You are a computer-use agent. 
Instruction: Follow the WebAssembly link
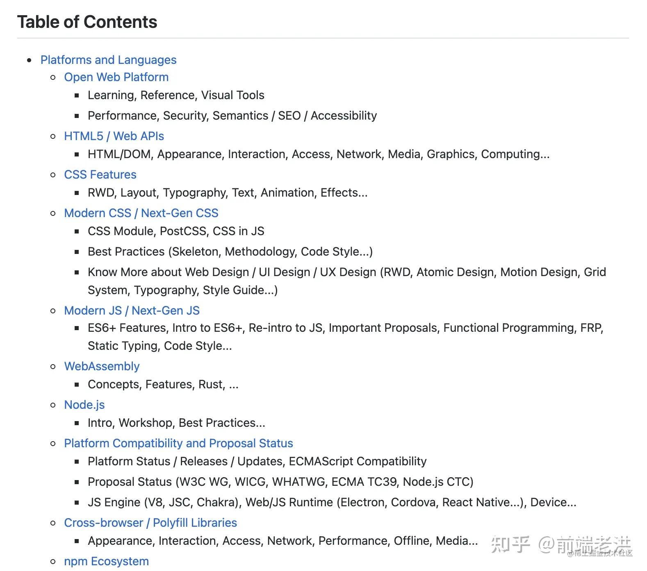point(102,366)
